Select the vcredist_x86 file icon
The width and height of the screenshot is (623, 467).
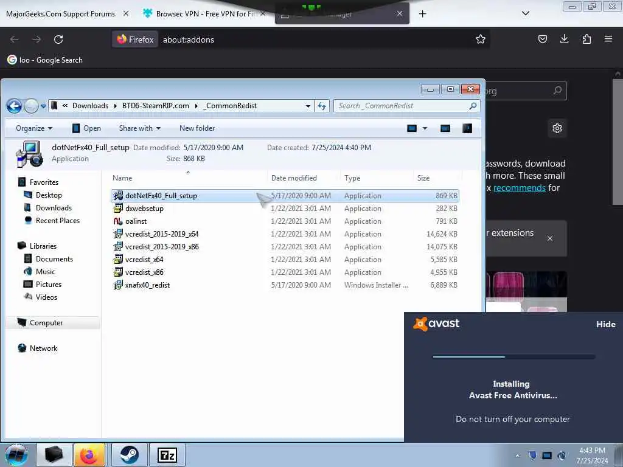pyautogui.click(x=118, y=272)
